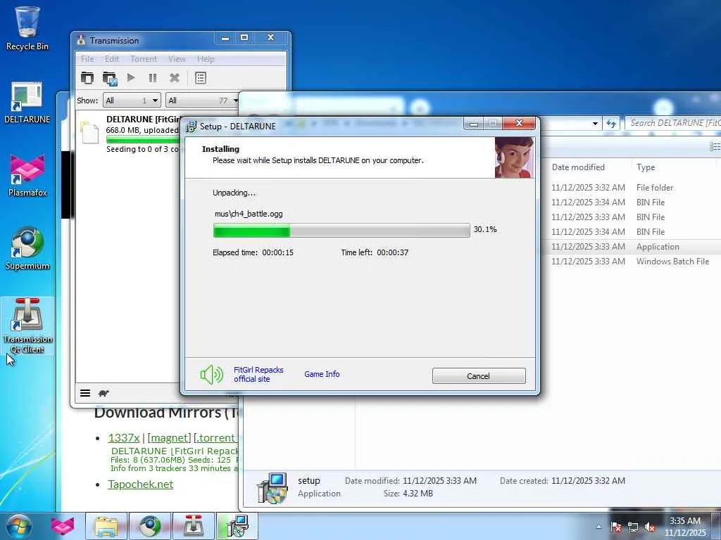
Task: Select the BIN File row dated 3:33 AM
Action: pyautogui.click(x=631, y=217)
